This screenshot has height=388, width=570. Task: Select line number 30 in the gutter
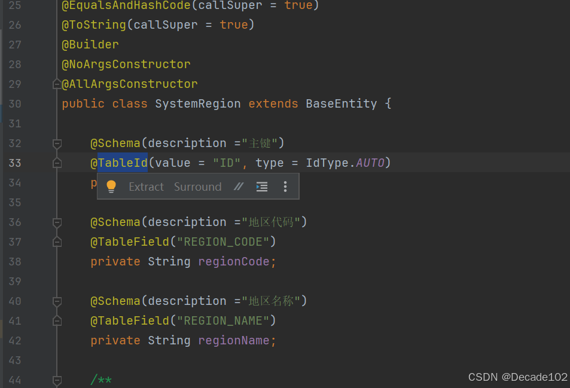[x=15, y=103]
